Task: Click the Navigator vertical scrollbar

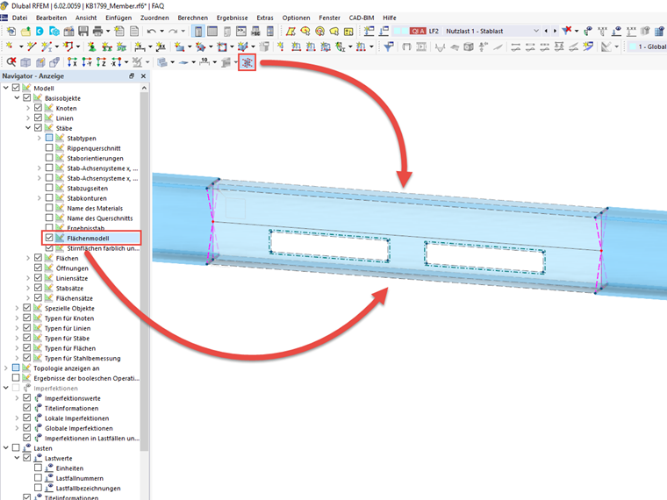Action: coord(144,272)
